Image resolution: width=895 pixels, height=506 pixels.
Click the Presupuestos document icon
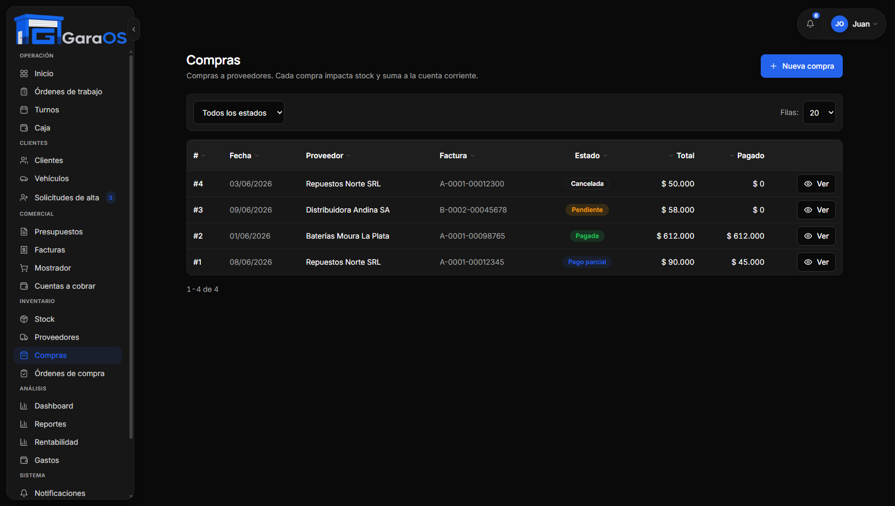pos(24,232)
